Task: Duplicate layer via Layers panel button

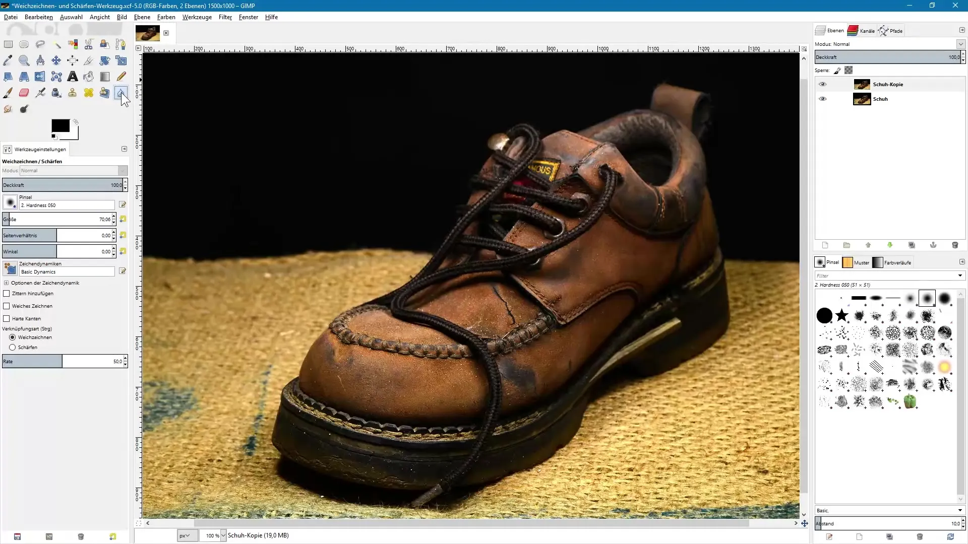Action: coord(912,245)
